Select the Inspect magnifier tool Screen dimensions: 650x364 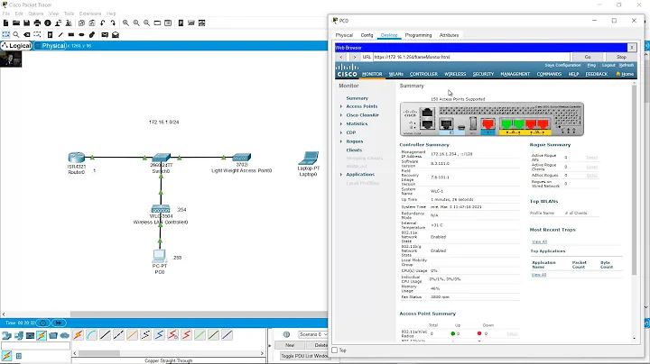16,35
